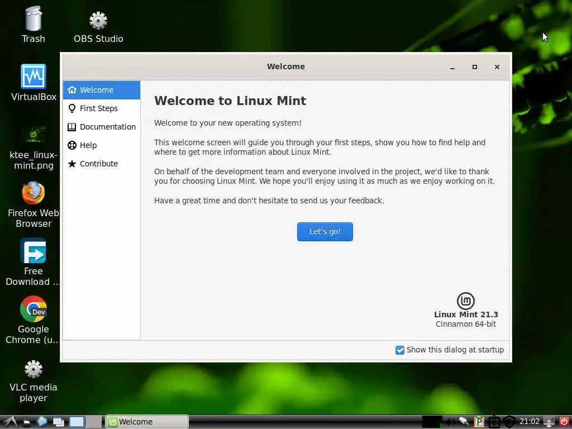Maximize the Welcome window

(x=475, y=67)
